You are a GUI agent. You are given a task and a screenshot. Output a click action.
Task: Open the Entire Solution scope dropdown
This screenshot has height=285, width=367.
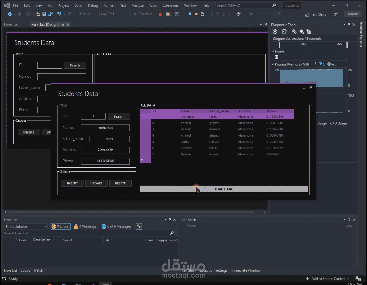(26, 226)
